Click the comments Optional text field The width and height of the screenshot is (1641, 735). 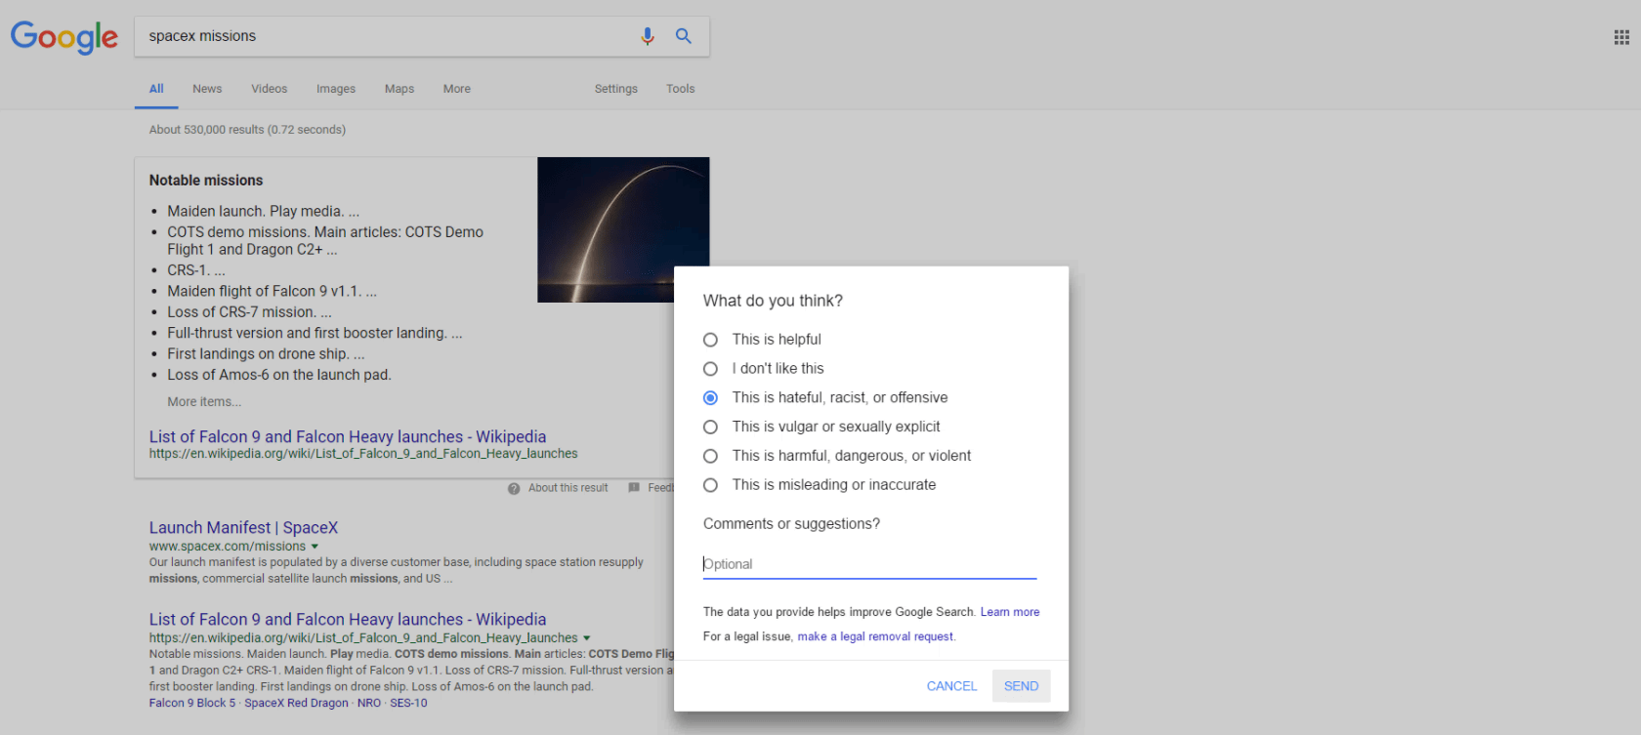tap(869, 564)
